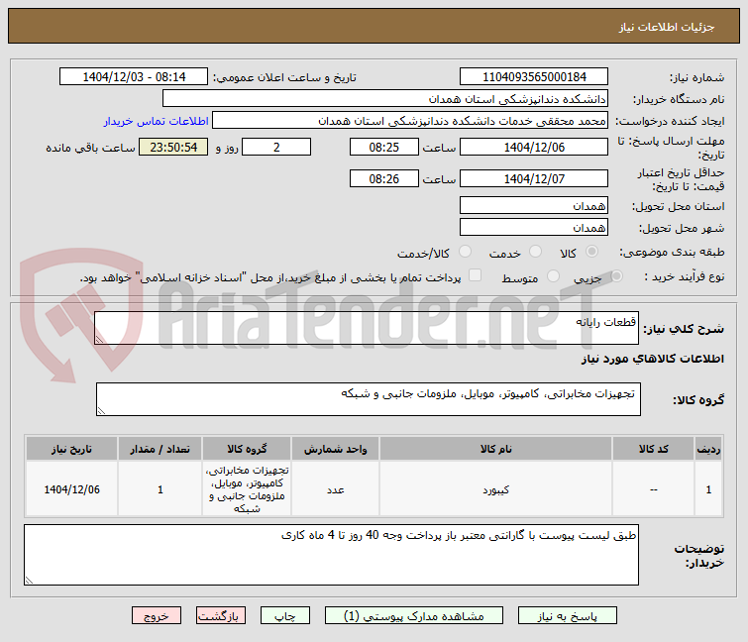Viewport: 748px width, 642px height.
Task: Select the کالا/خدمت radio button
Action: (465, 252)
